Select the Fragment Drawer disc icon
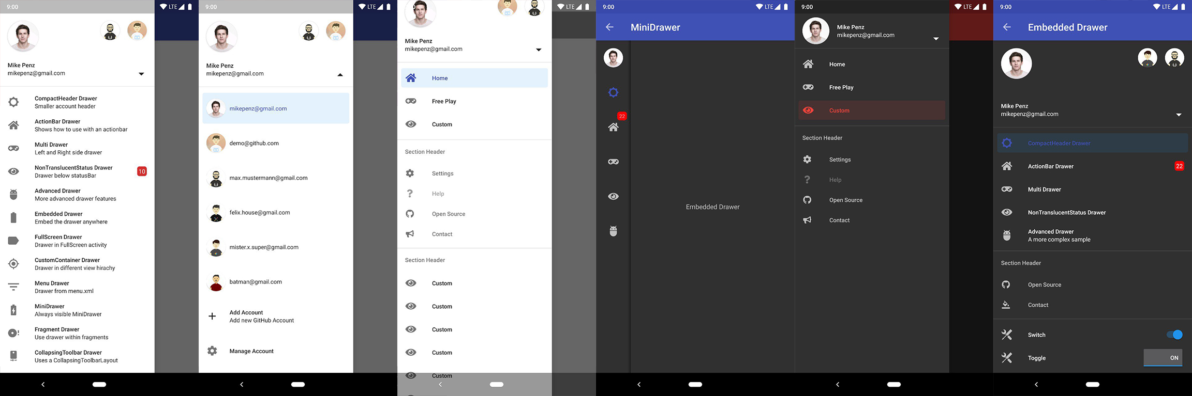The width and height of the screenshot is (1192, 396). click(x=14, y=333)
